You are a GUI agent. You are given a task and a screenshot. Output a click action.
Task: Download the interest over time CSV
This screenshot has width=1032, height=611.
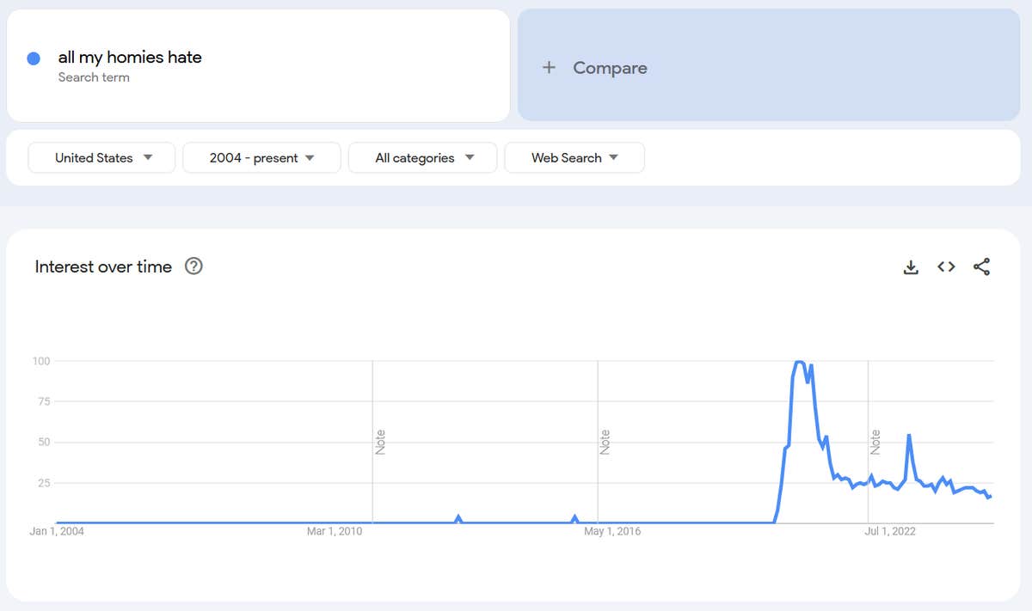tap(911, 267)
